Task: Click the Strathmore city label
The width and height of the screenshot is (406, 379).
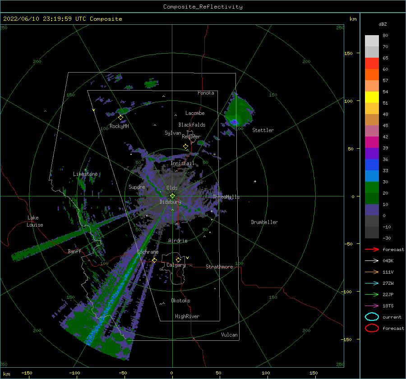Action: (x=219, y=267)
